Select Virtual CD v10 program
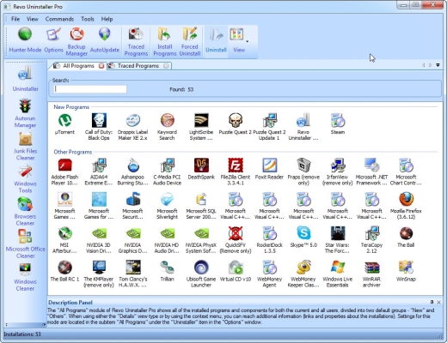 coord(236,271)
